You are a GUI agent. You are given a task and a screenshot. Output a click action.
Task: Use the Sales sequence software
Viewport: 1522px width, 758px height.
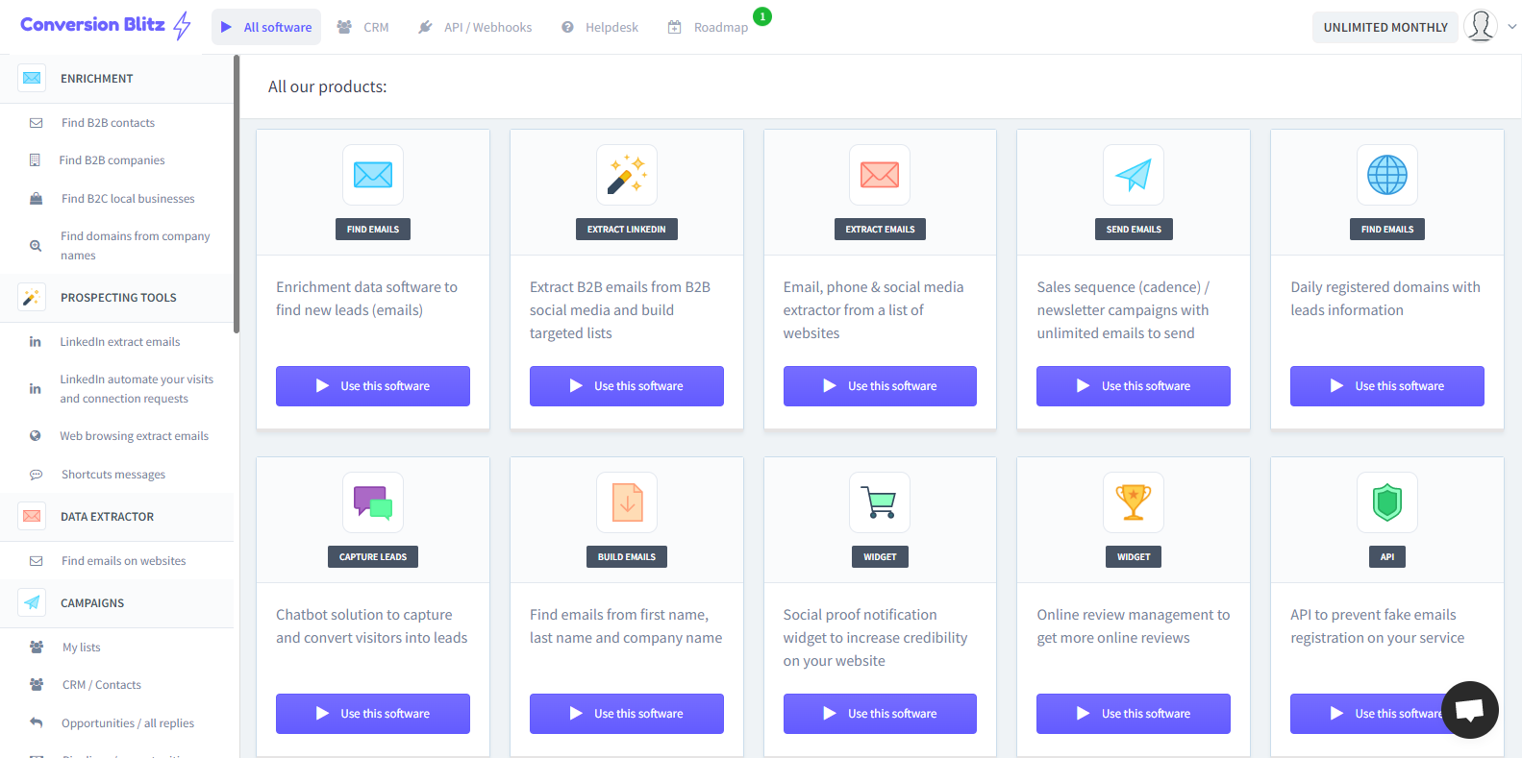click(x=1134, y=386)
